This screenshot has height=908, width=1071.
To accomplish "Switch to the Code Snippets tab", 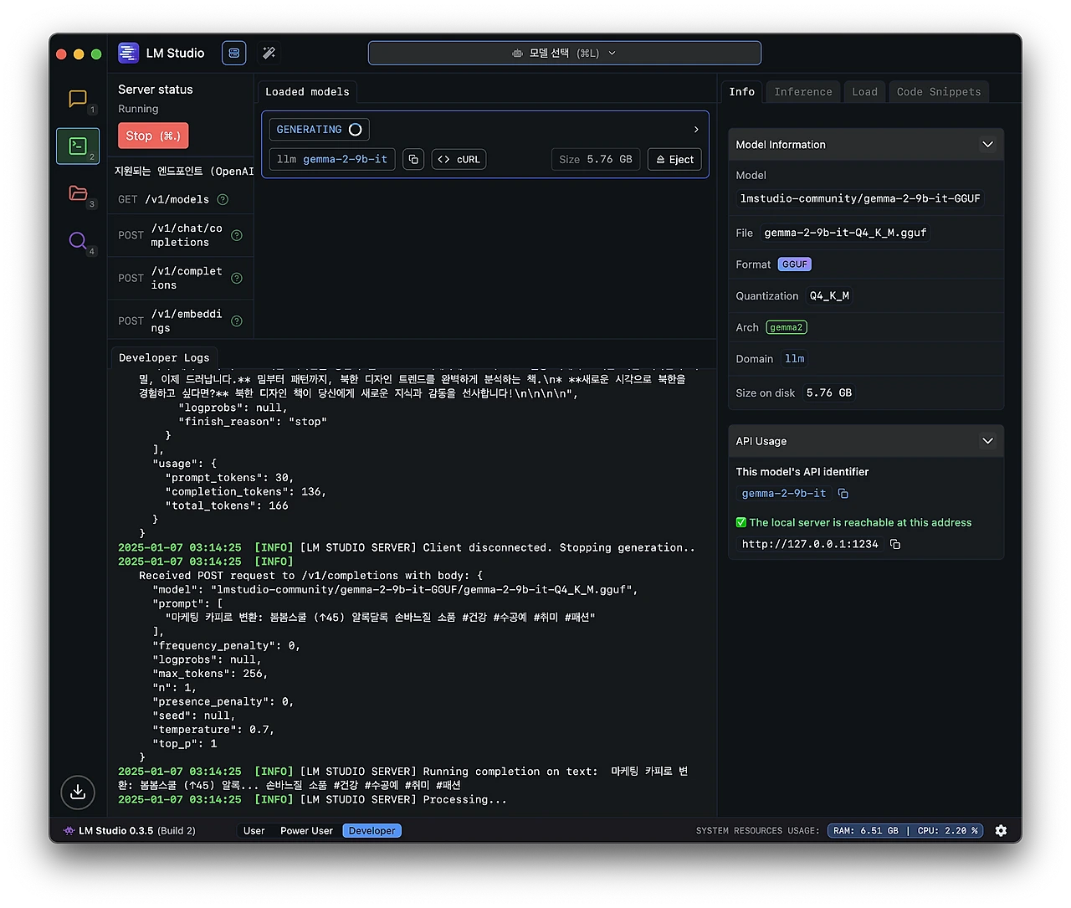I will (x=939, y=92).
